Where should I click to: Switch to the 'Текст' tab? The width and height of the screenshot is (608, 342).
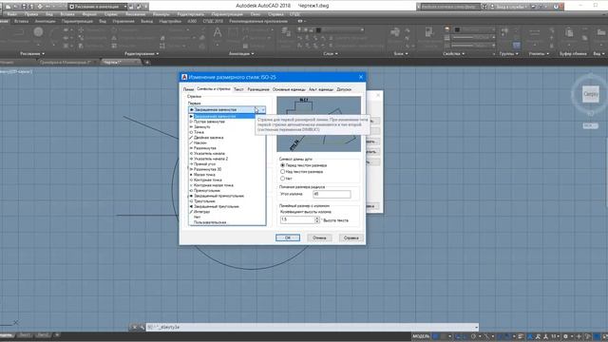(x=238, y=89)
